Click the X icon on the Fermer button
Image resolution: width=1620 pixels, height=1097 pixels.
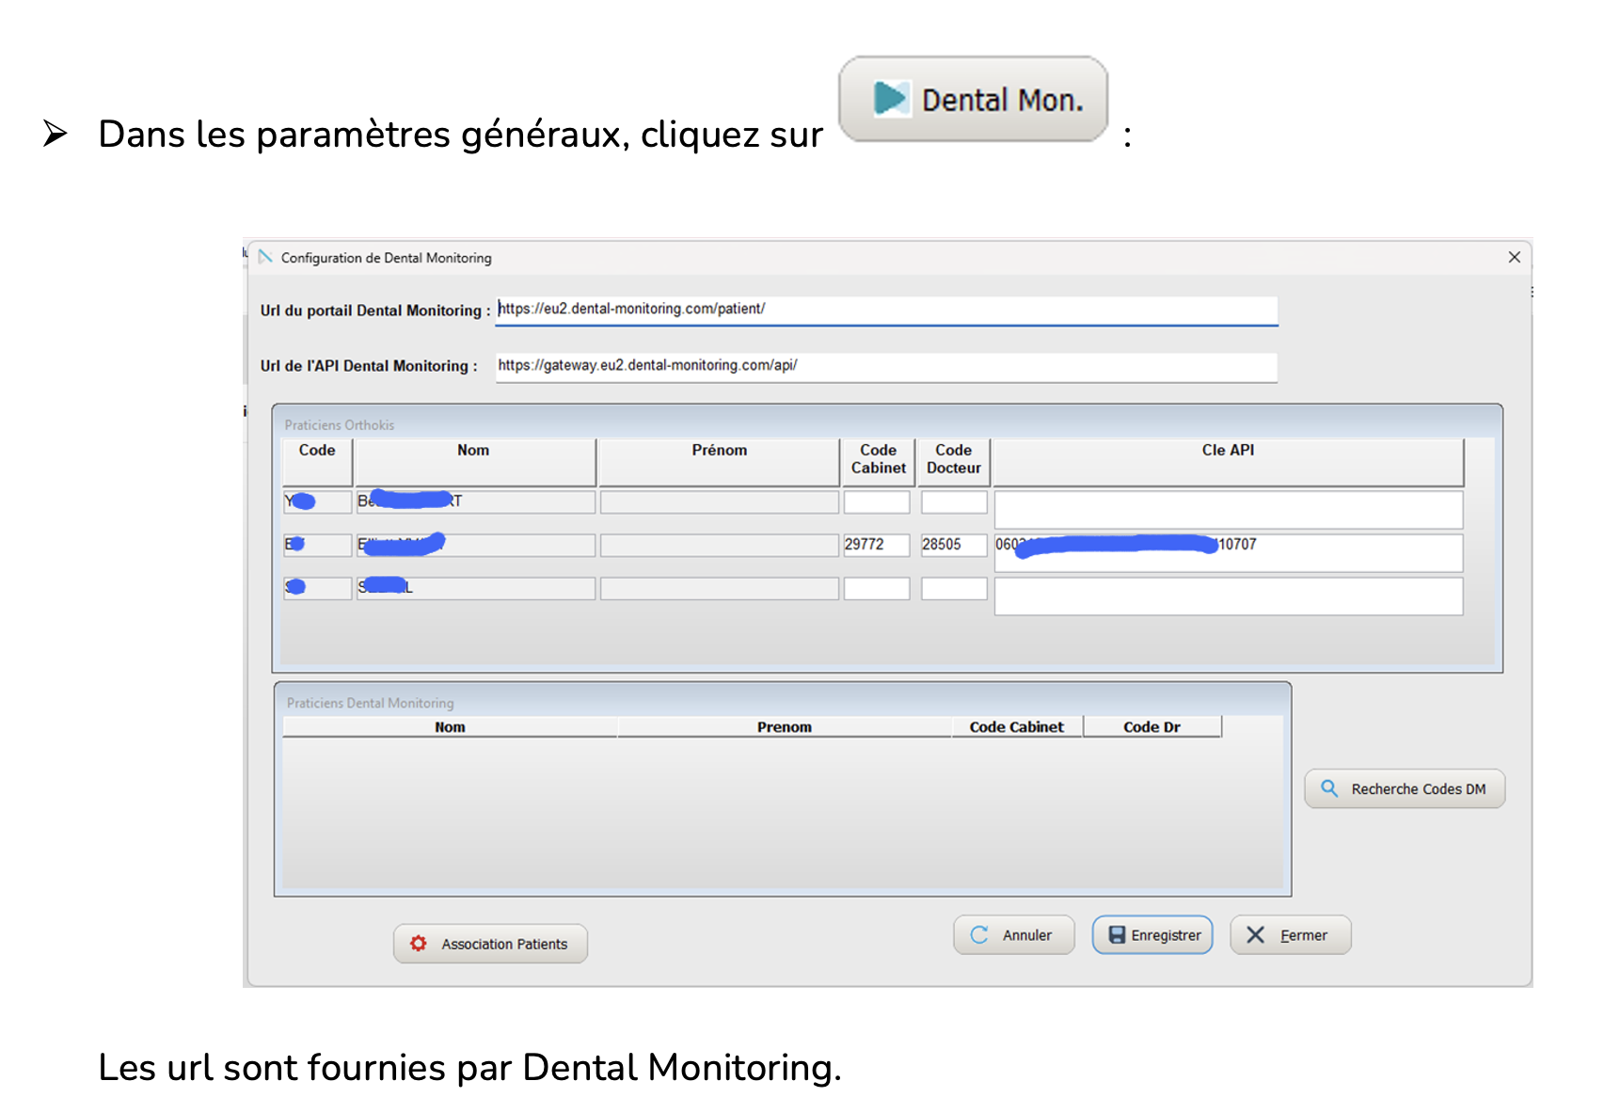tap(1255, 935)
